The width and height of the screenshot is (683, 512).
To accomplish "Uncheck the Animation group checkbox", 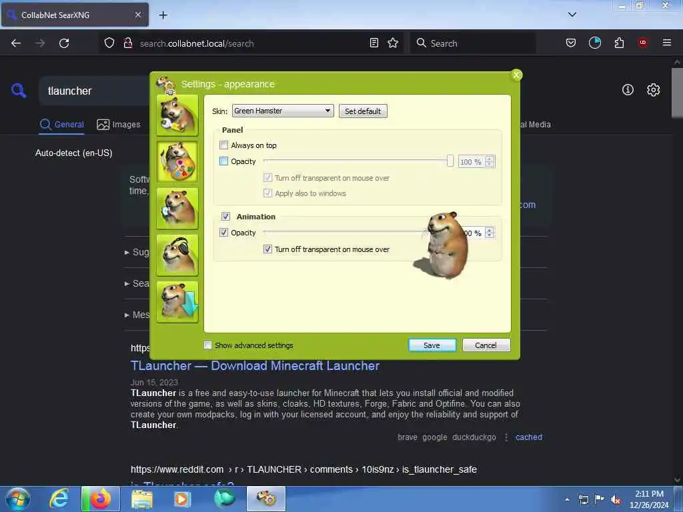I will (225, 217).
